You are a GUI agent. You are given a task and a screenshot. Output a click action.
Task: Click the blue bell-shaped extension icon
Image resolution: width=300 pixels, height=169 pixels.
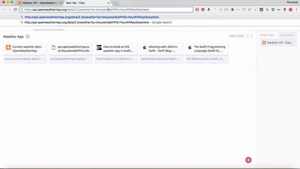click(209, 9)
